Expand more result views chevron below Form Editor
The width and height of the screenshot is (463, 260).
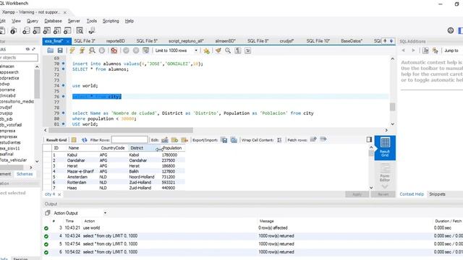[x=385, y=186]
